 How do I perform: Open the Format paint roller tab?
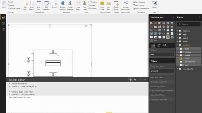(x=159, y=45)
